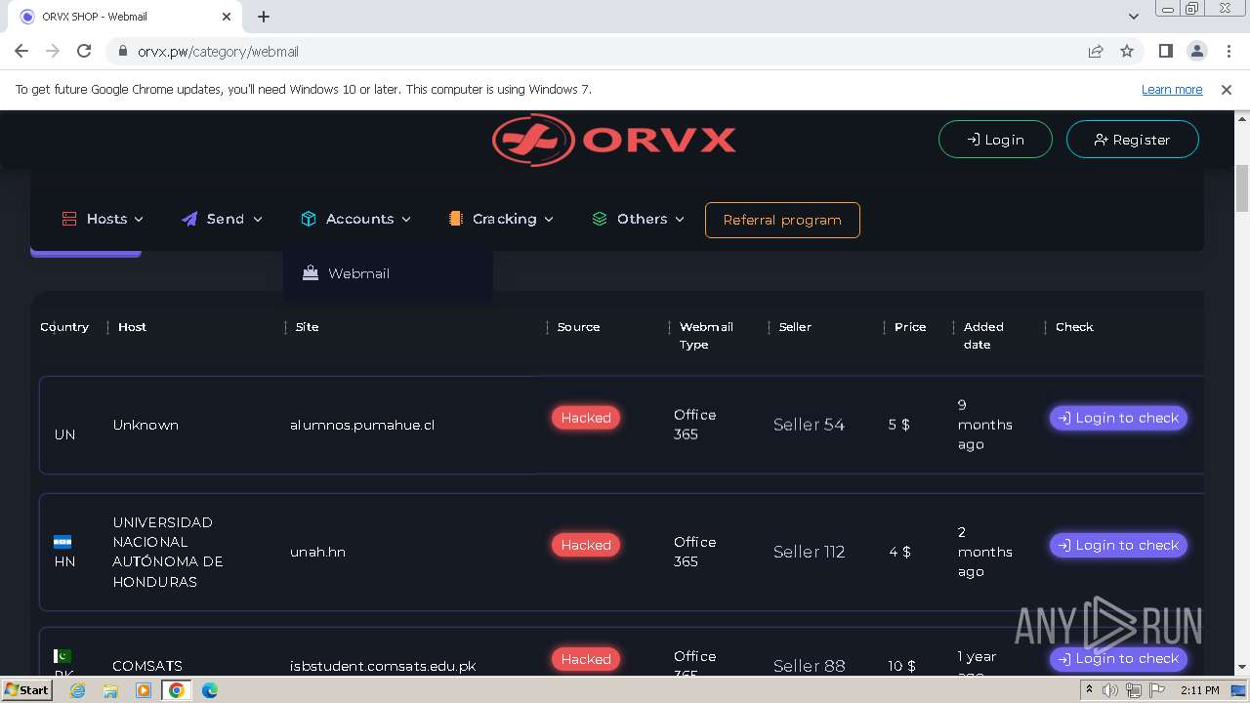Screen dimensions: 1250x703
Task: Dismiss the Chrome update notice
Action: 1227,89
